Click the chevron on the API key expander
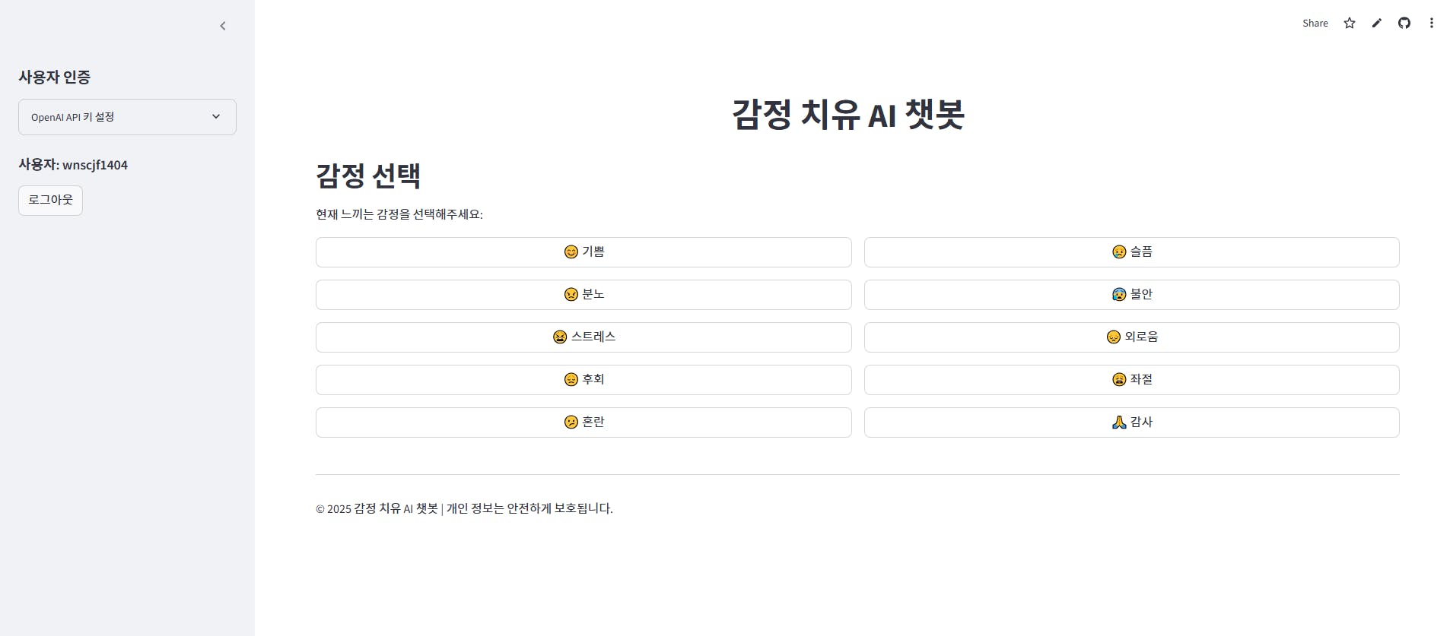The width and height of the screenshot is (1450, 636). tap(216, 116)
